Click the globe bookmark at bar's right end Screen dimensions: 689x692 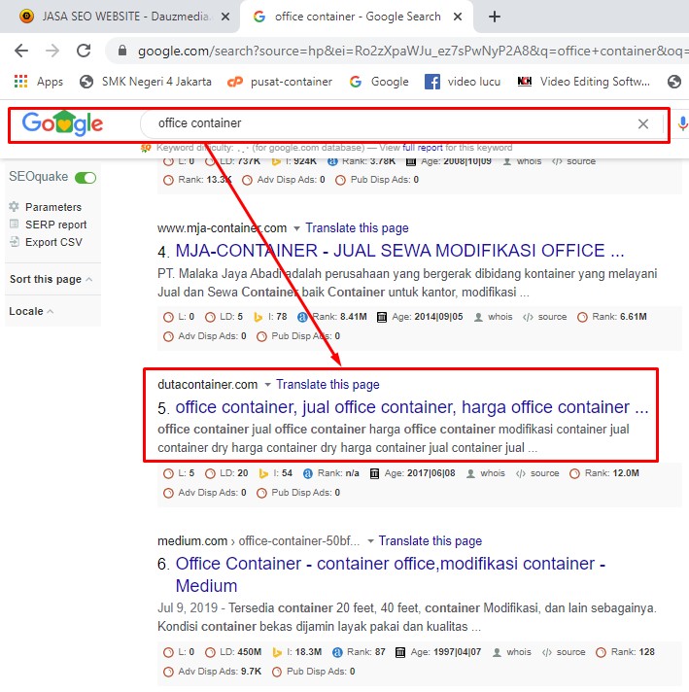(x=674, y=82)
